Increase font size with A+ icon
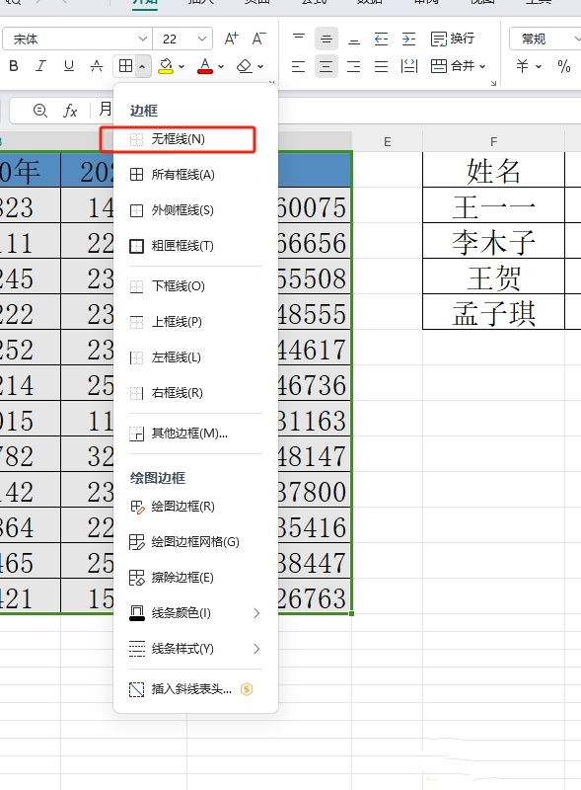Image resolution: width=581 pixels, height=790 pixels. tap(231, 39)
